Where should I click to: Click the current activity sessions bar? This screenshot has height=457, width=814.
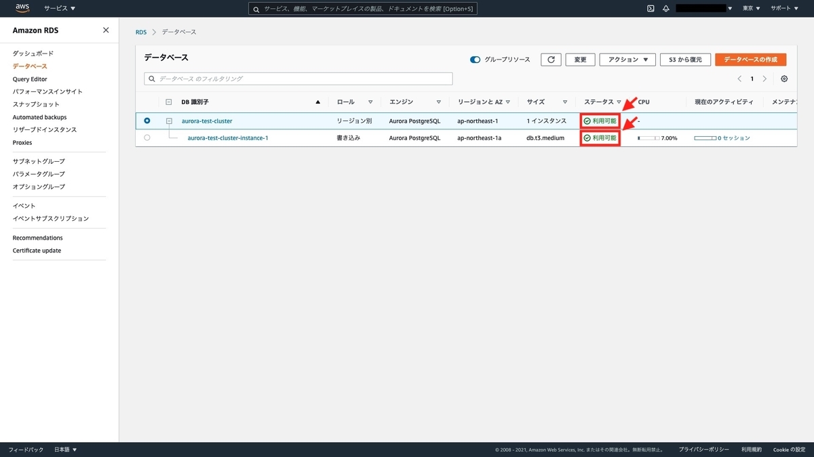click(x=705, y=138)
